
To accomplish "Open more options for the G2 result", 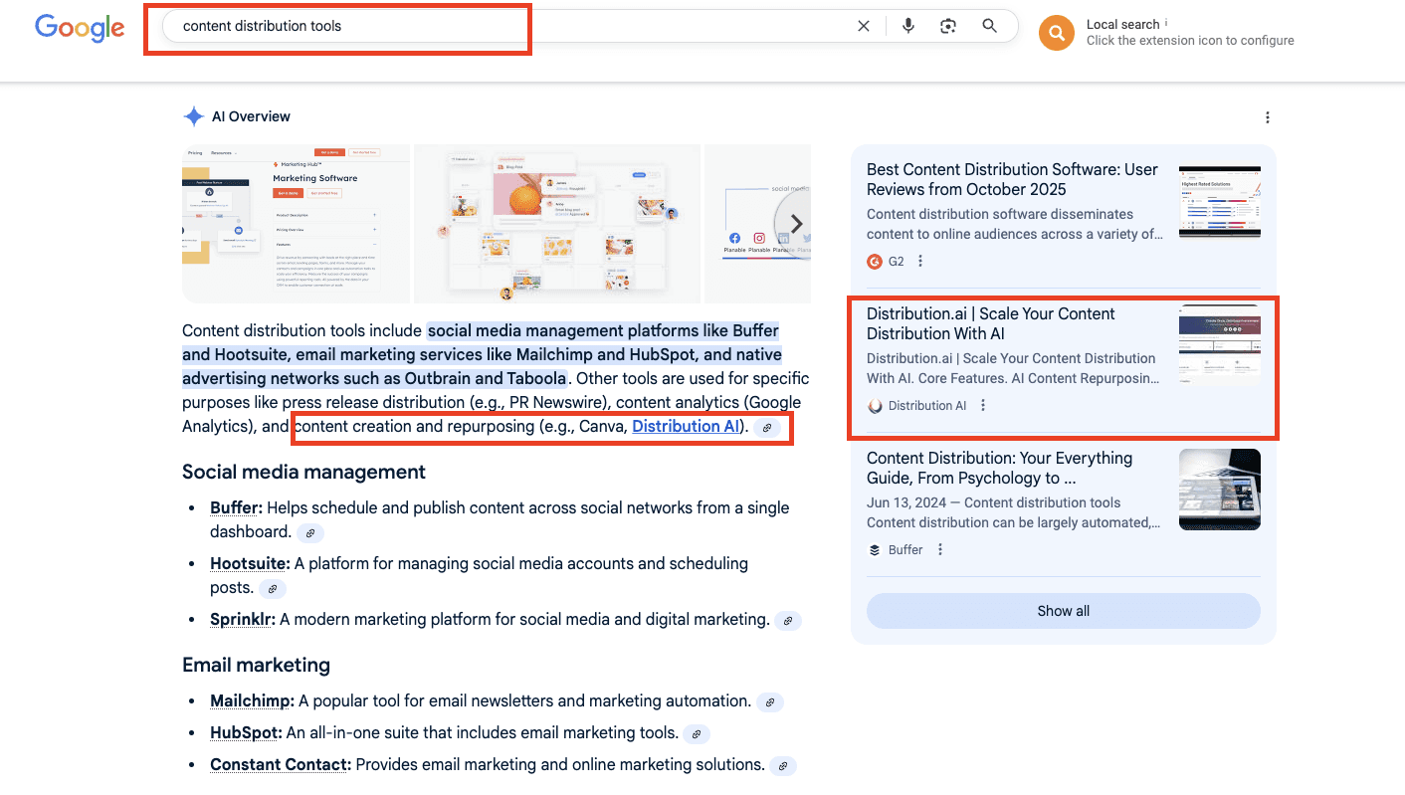I will (x=920, y=262).
